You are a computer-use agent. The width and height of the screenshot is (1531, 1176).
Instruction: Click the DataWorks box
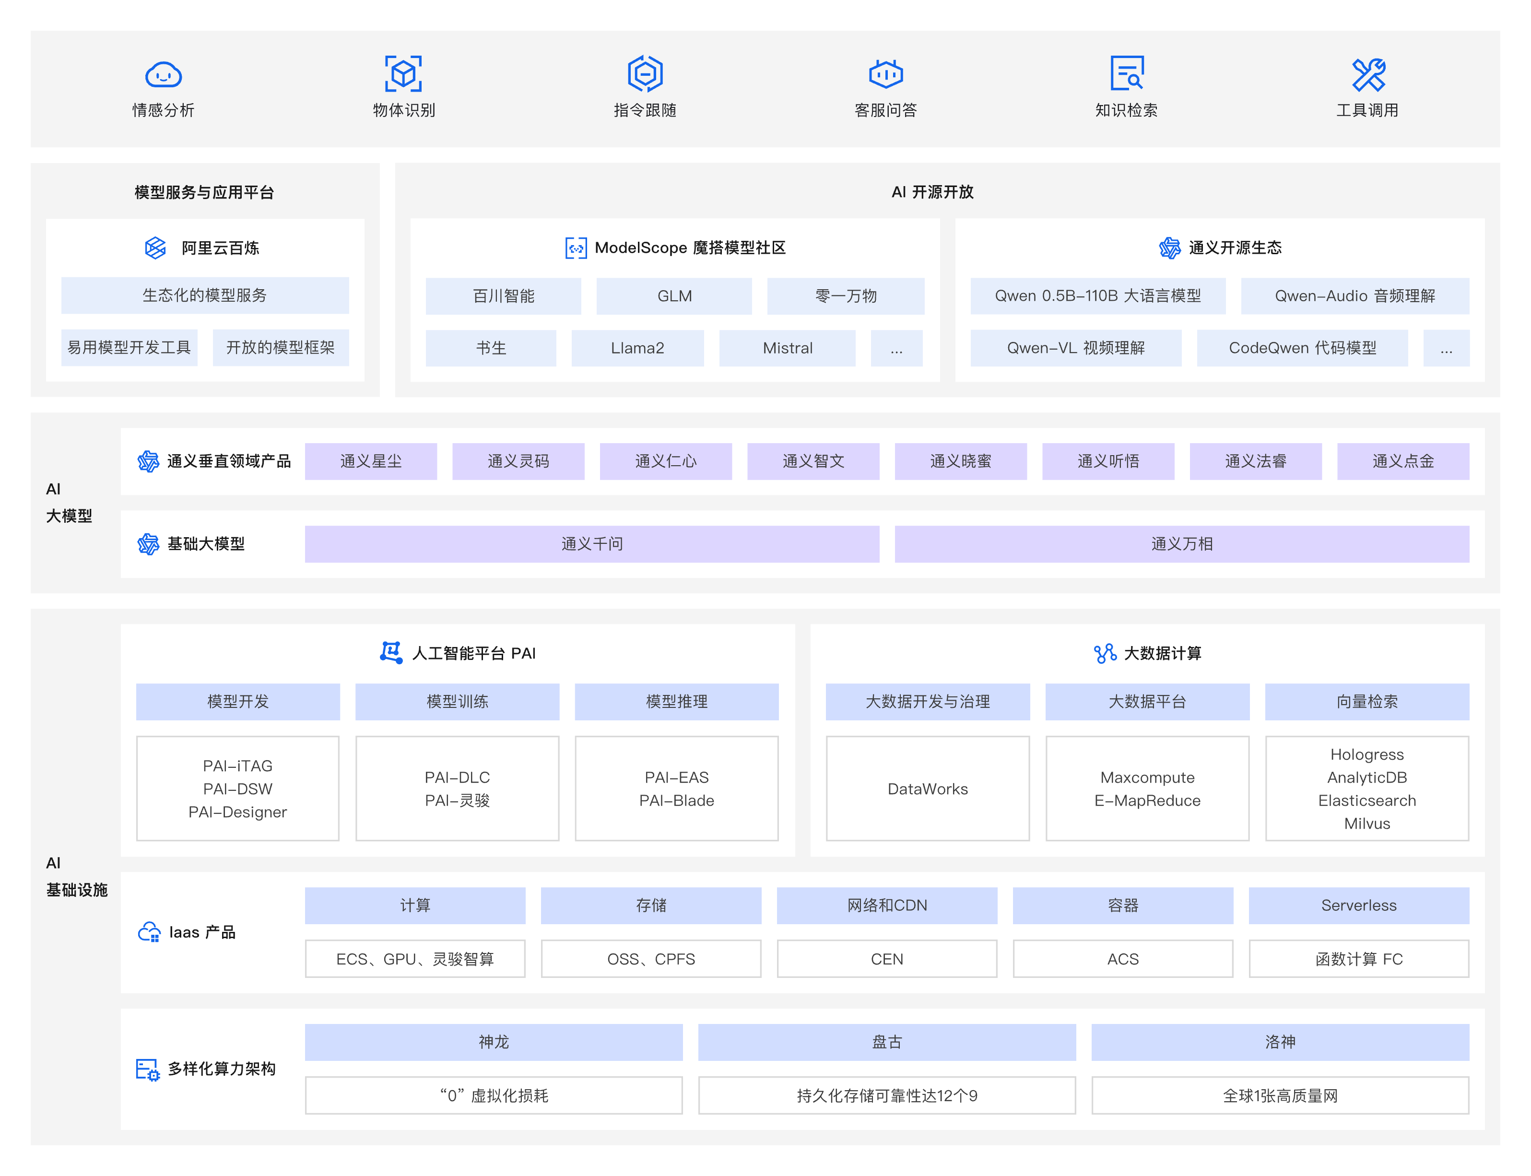[927, 789]
